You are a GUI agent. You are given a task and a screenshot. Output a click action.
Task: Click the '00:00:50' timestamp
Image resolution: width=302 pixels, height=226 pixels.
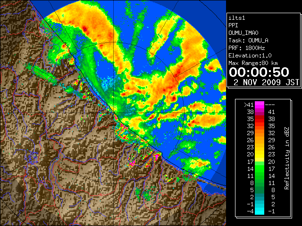click(259, 72)
